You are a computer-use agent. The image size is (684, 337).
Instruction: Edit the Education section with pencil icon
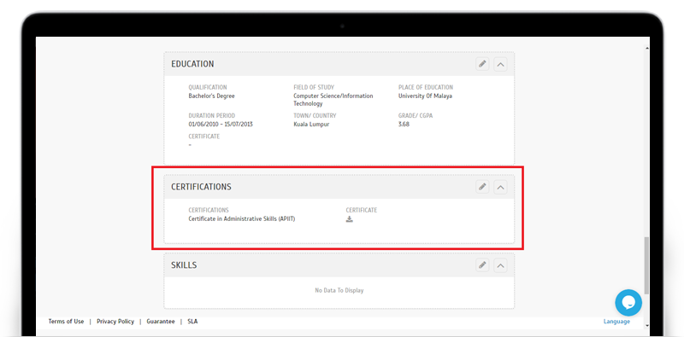coord(482,64)
